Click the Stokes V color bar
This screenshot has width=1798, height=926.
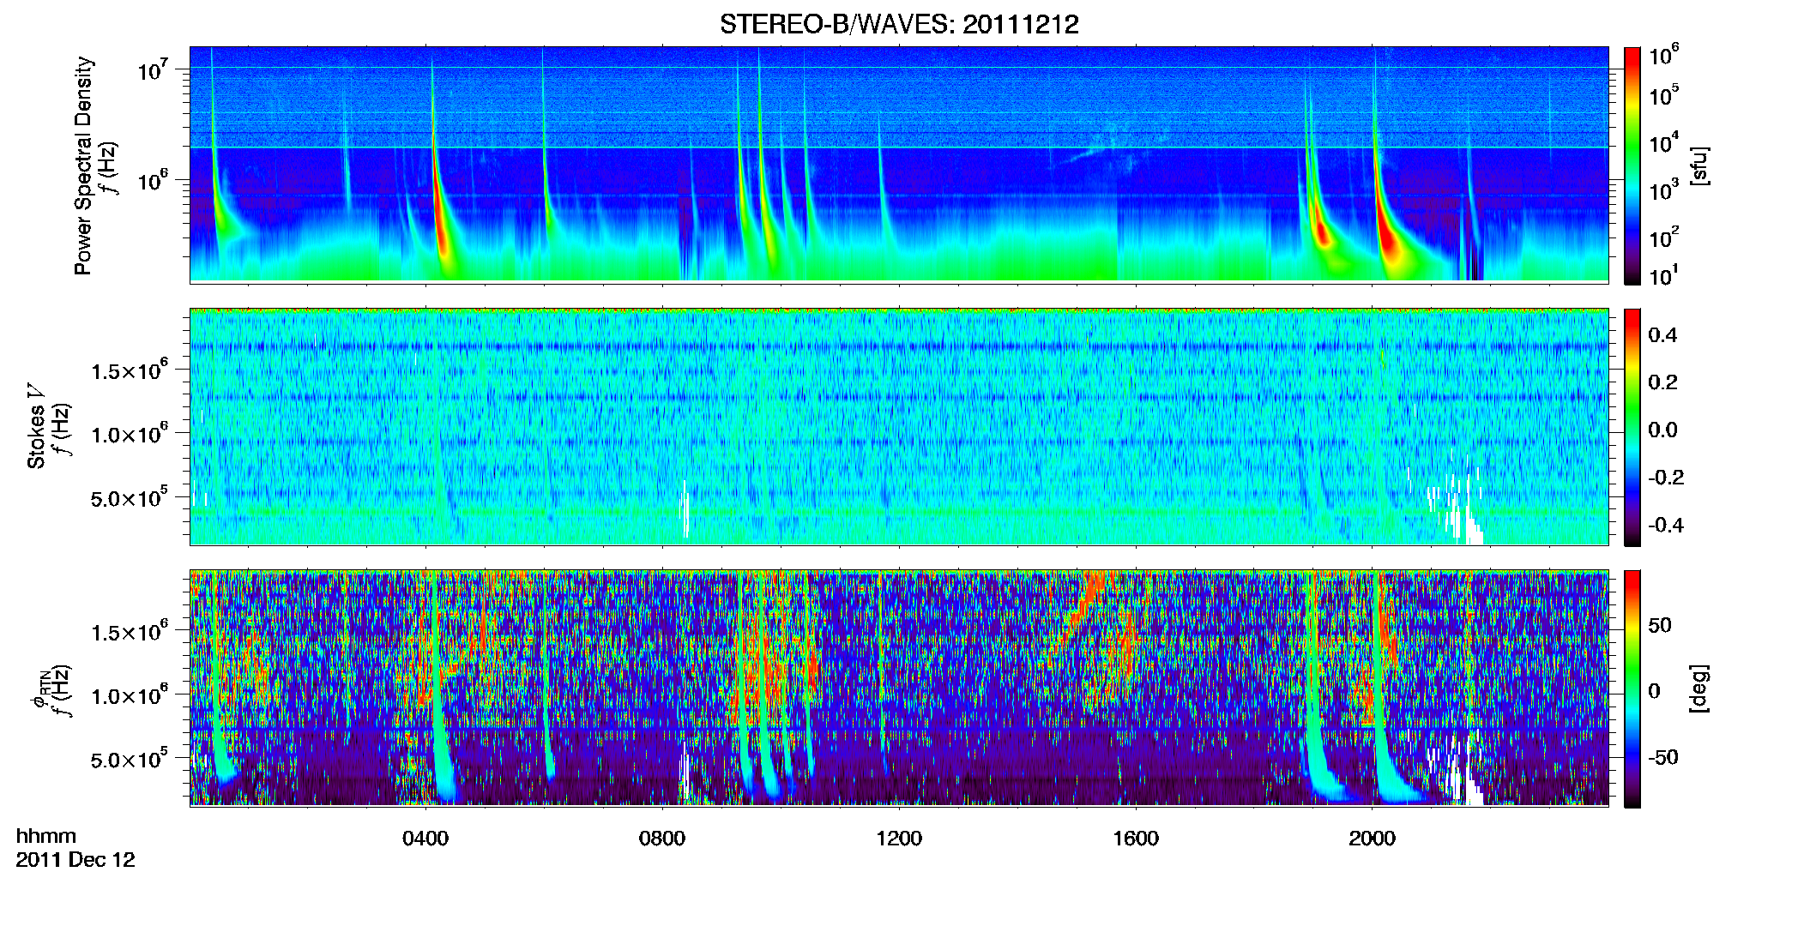1632,427
